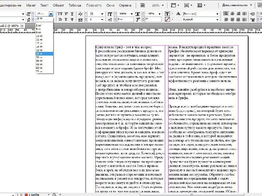Click the First Line Indent icon
262x196 pixels.
click(x=253, y=20)
